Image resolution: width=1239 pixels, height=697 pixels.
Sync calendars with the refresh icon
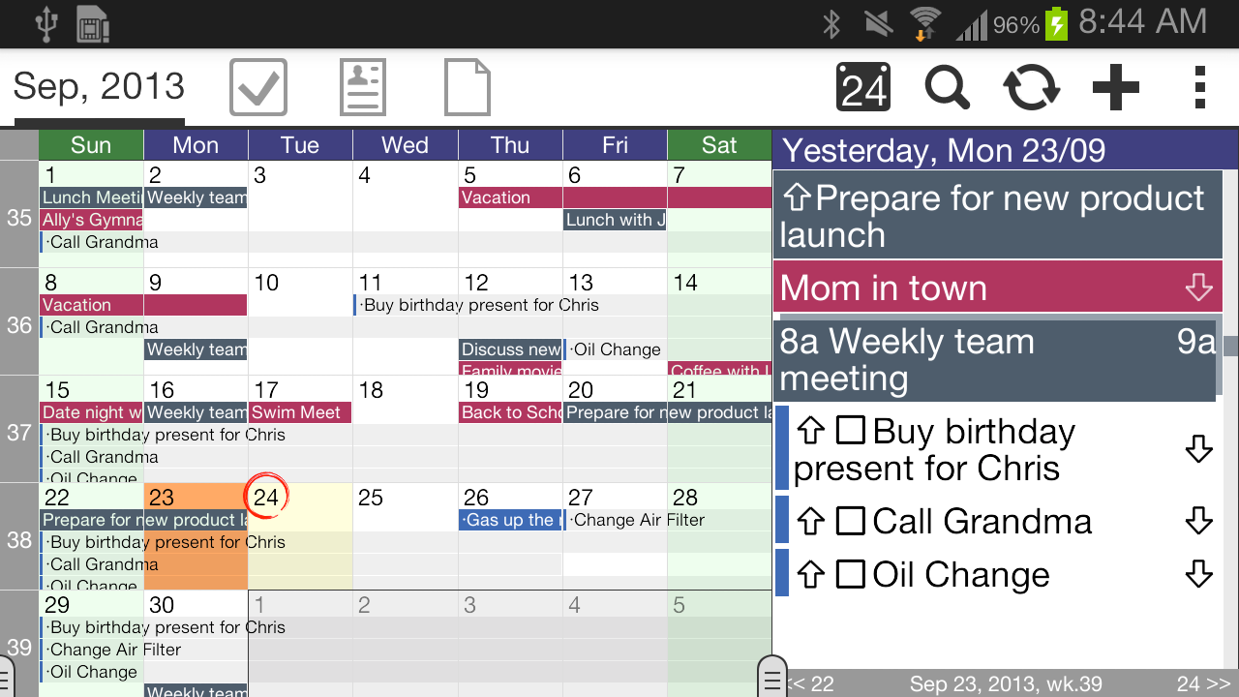tap(1031, 87)
